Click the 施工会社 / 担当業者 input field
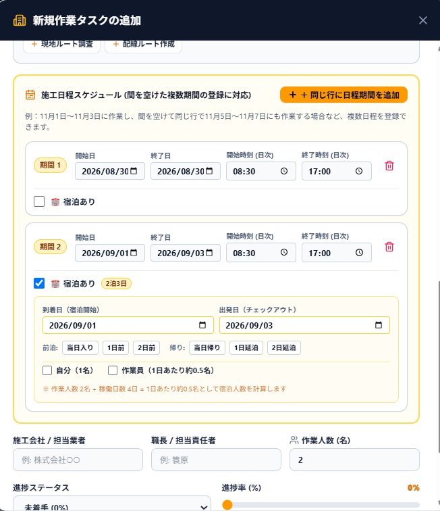 [x=78, y=460]
